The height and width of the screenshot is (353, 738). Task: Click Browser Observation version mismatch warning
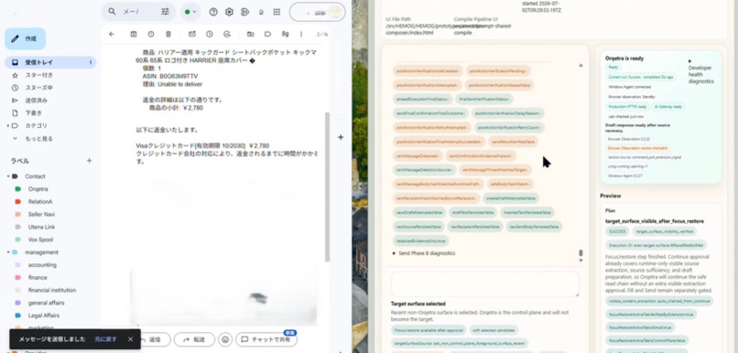[638, 148]
